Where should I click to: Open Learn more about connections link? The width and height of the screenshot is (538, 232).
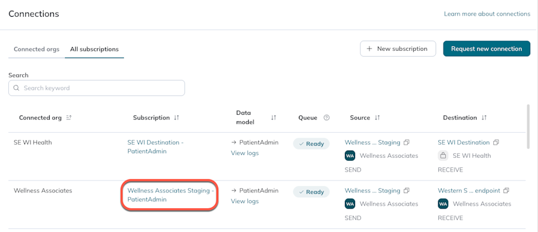tap(487, 14)
